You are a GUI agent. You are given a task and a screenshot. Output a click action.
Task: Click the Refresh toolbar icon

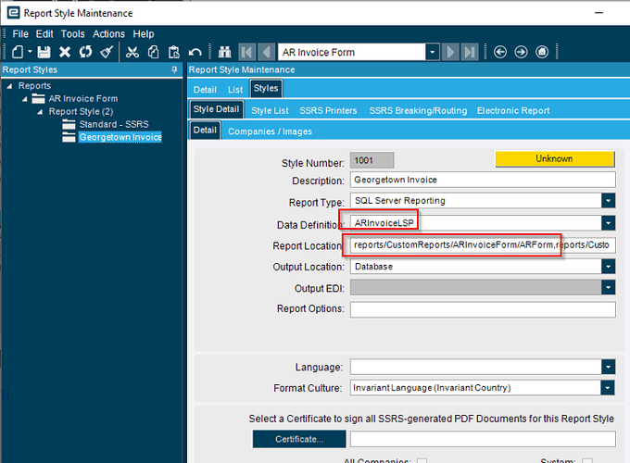tap(85, 52)
